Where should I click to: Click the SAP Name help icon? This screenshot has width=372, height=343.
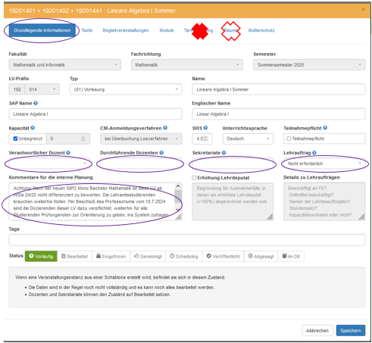point(36,103)
